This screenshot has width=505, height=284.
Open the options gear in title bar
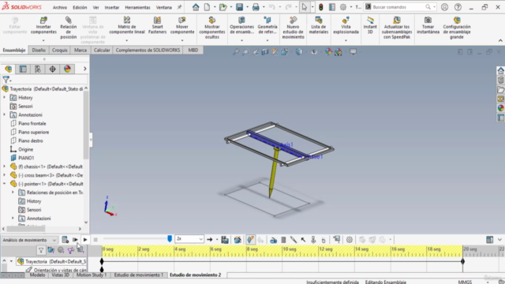(343, 7)
